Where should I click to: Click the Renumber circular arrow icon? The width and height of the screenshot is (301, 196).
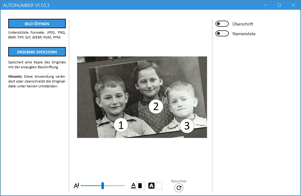tap(179, 188)
